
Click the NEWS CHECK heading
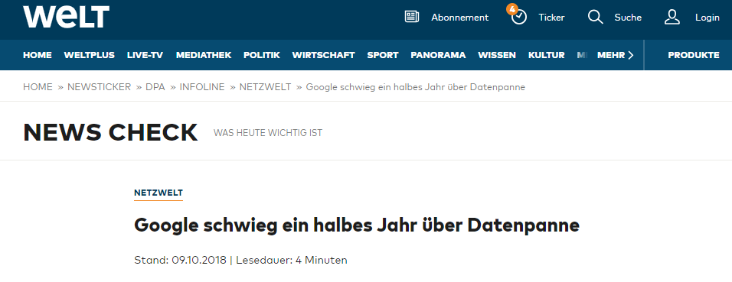(x=110, y=132)
